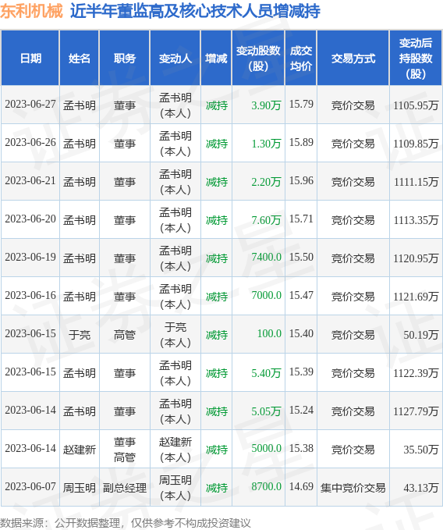Select the date cell 2023-06-07
Viewport: 443px width, 530px height.
30,487
